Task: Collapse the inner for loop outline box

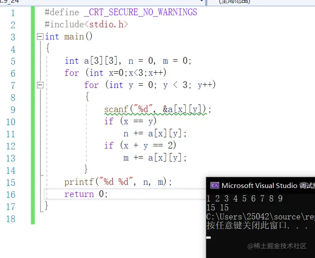Action: 40,85
